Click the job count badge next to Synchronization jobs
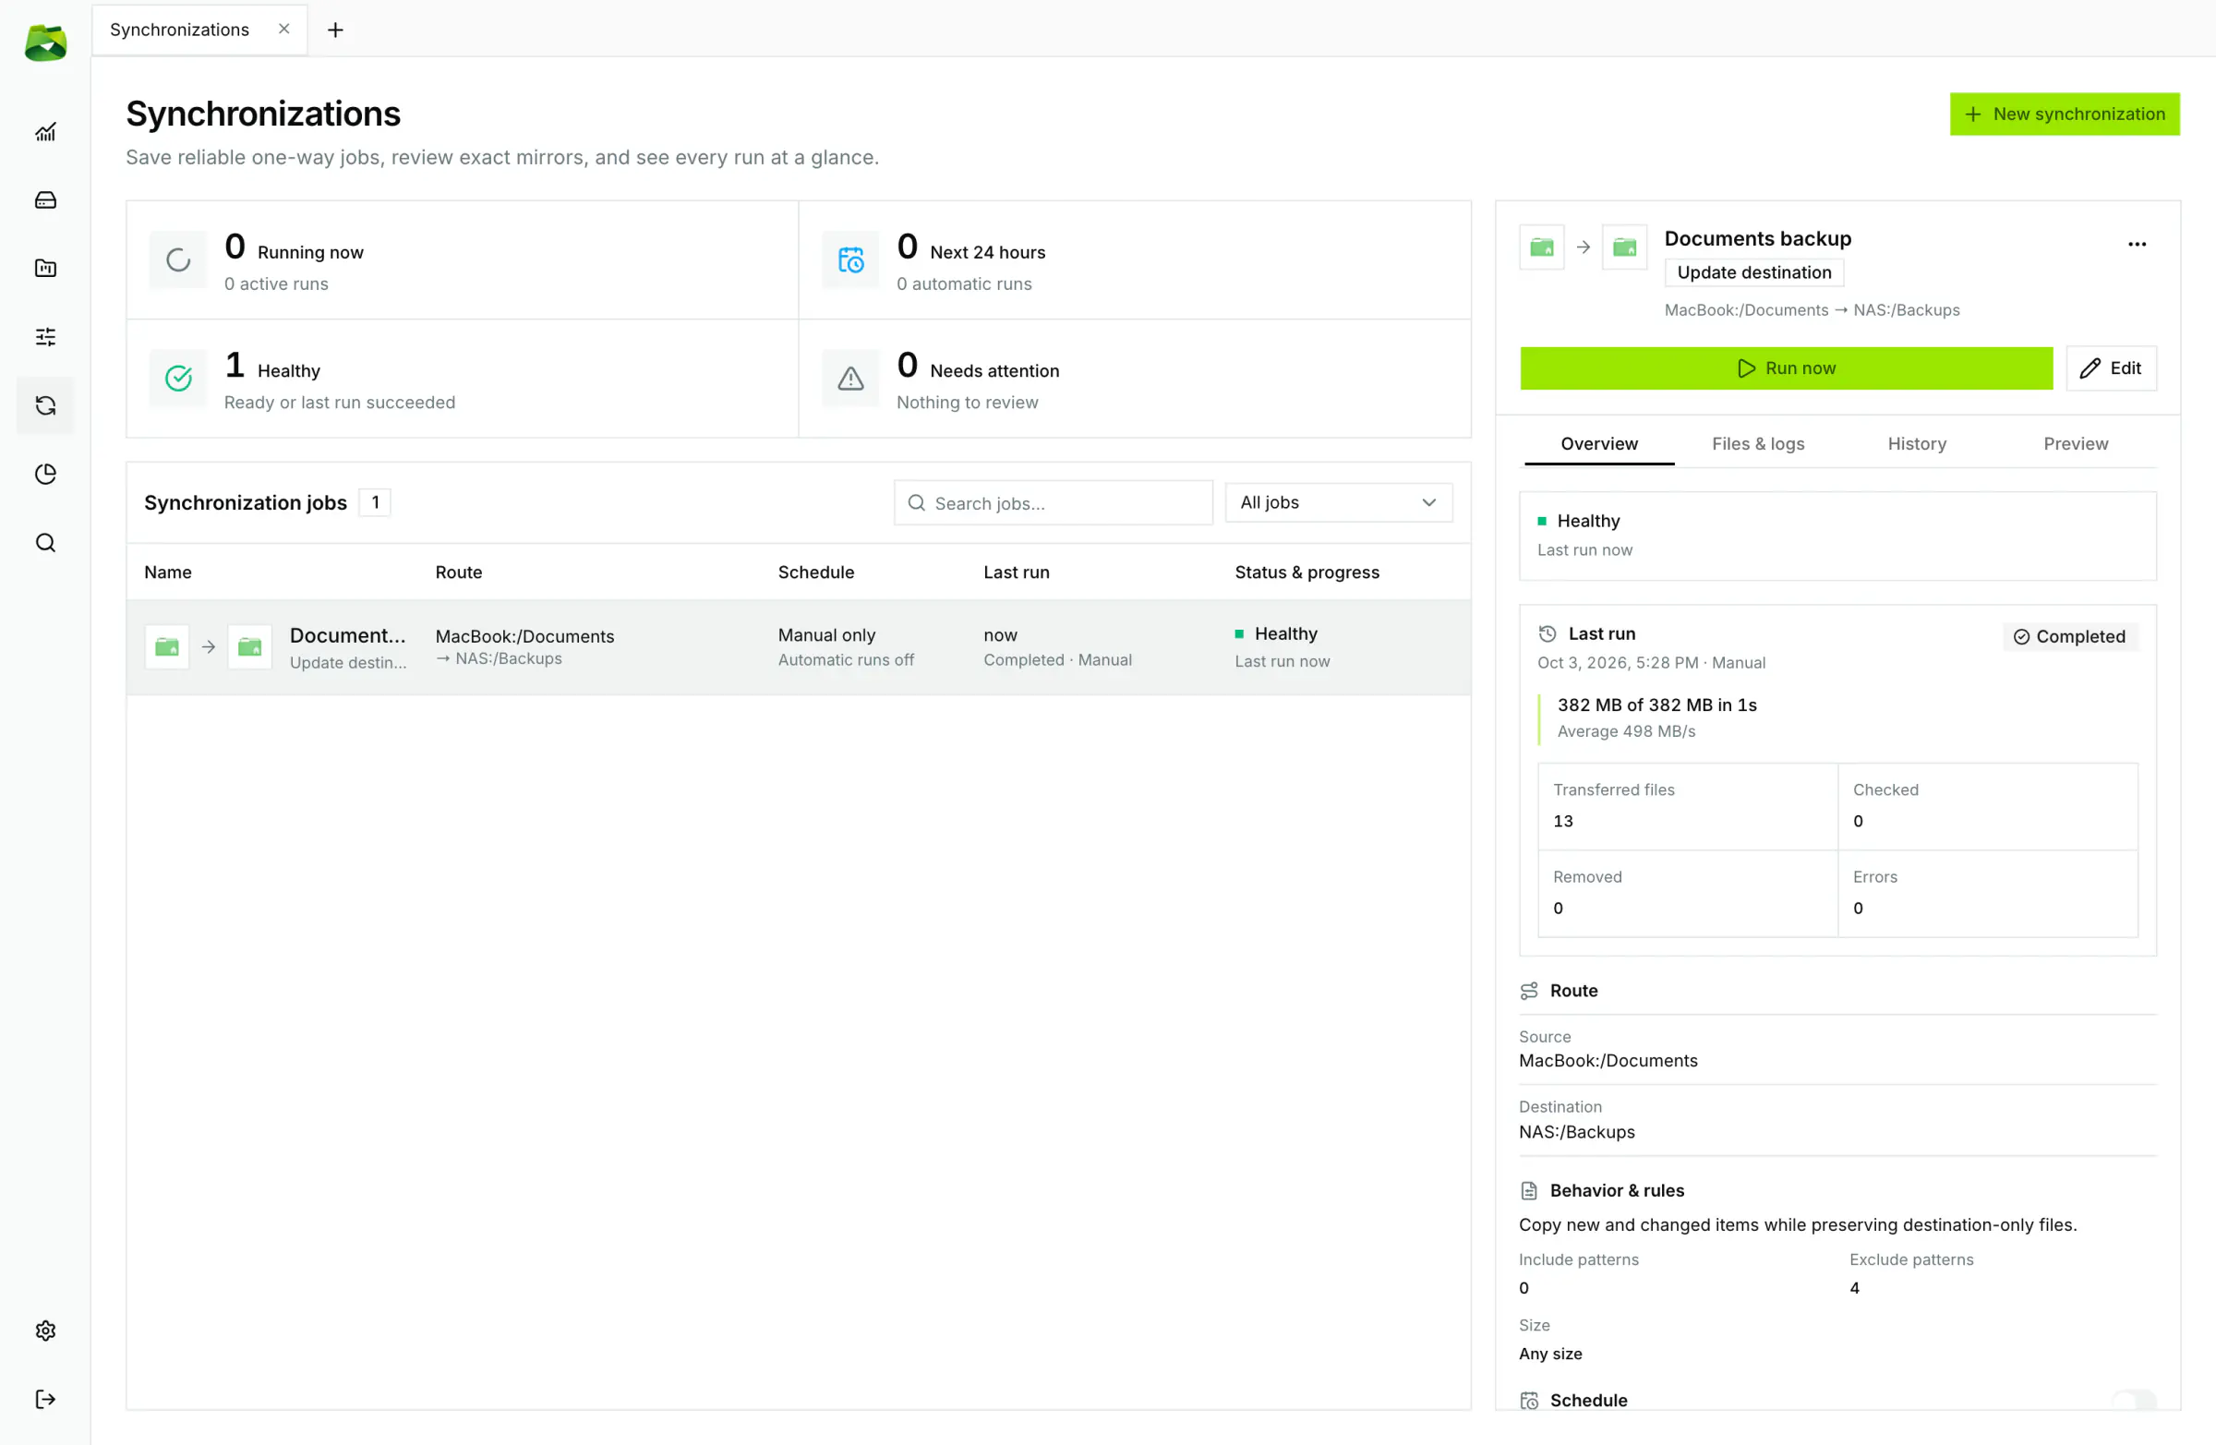Image resolution: width=2216 pixels, height=1445 pixels. [x=375, y=503]
